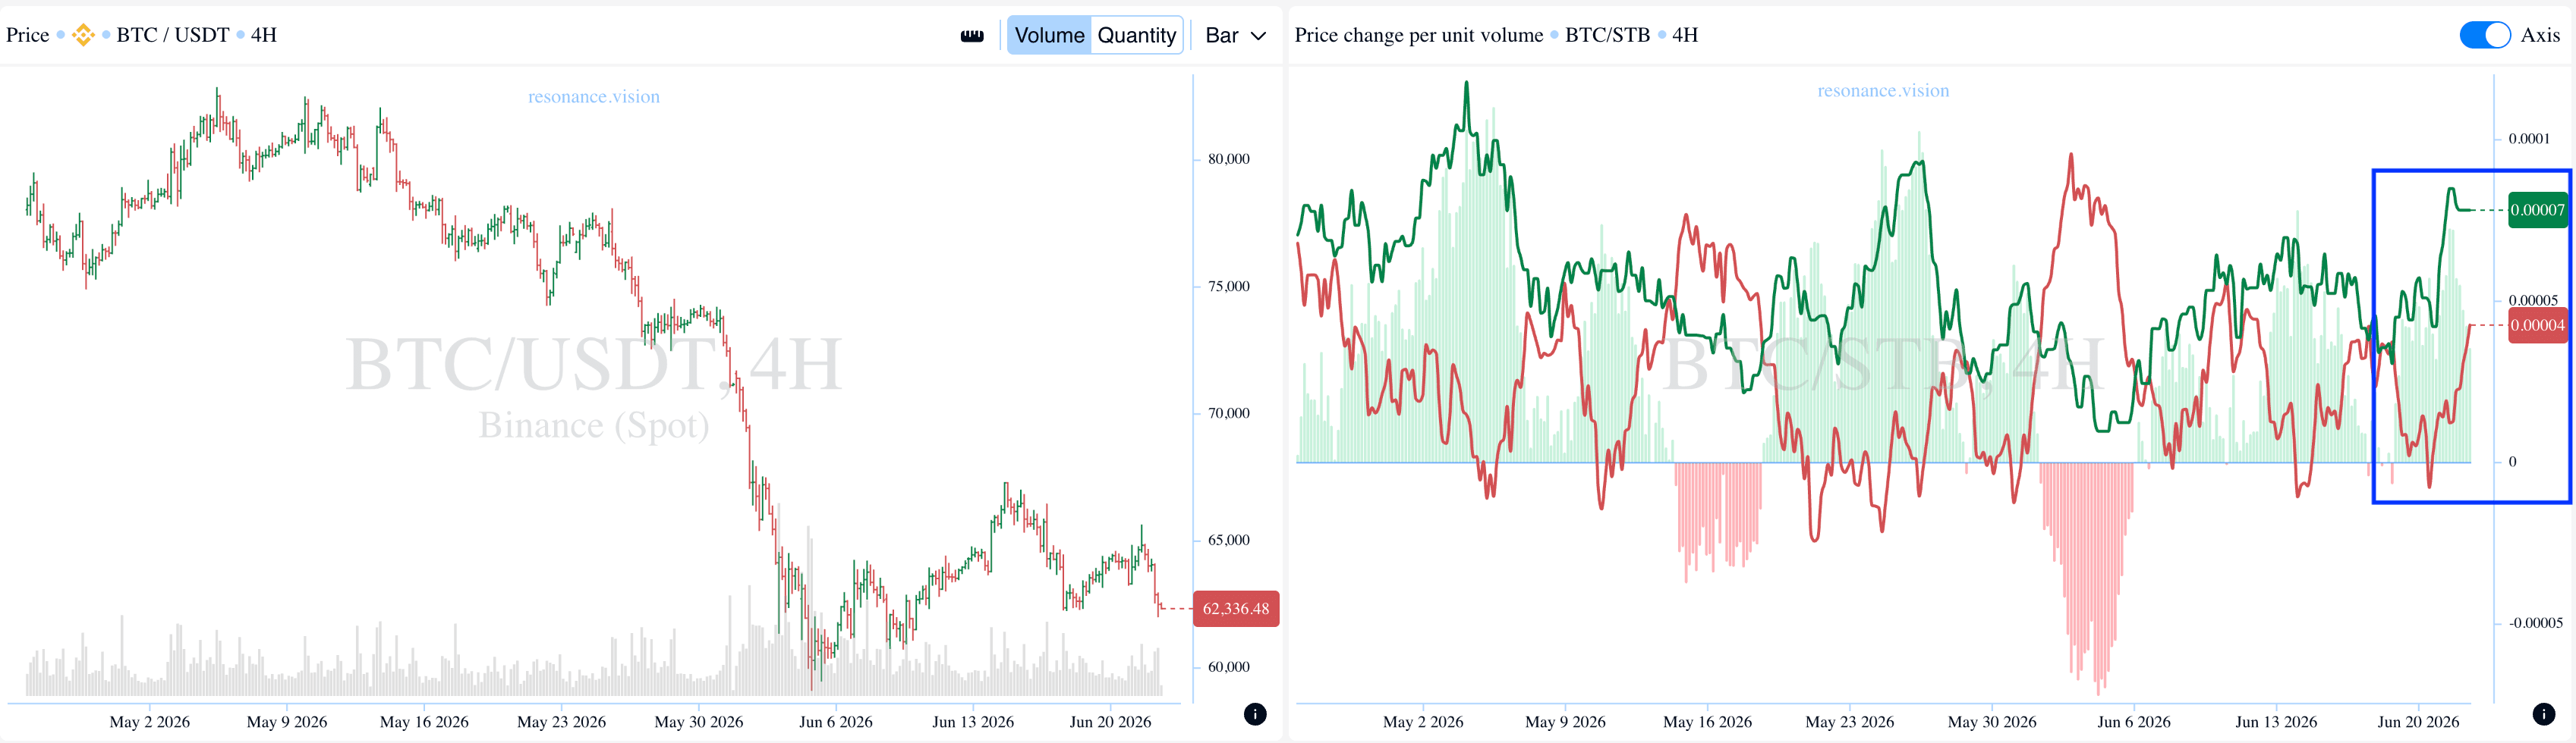This screenshot has width=2576, height=743.
Task: Open the resonance.vision link on the right chart
Action: 1883,91
